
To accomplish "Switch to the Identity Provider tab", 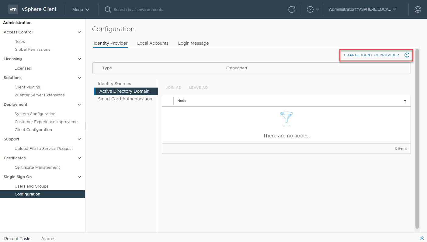I will (110, 43).
